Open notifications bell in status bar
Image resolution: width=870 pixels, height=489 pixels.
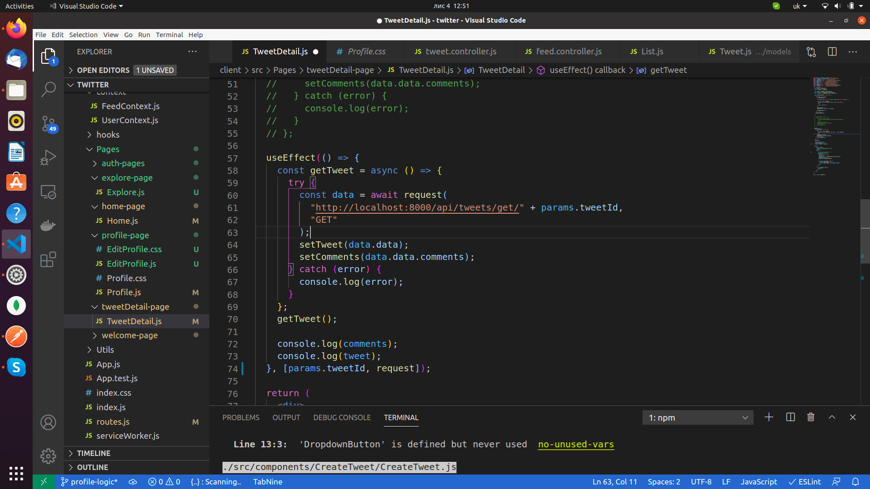(x=855, y=482)
